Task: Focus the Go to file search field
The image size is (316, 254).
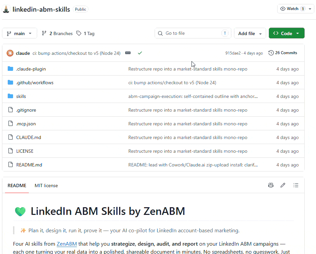Action: coord(193,33)
